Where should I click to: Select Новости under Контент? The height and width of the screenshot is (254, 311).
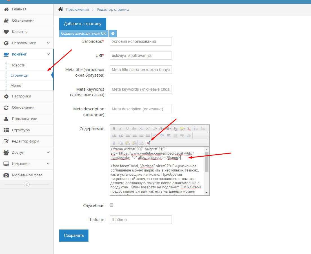(18, 65)
